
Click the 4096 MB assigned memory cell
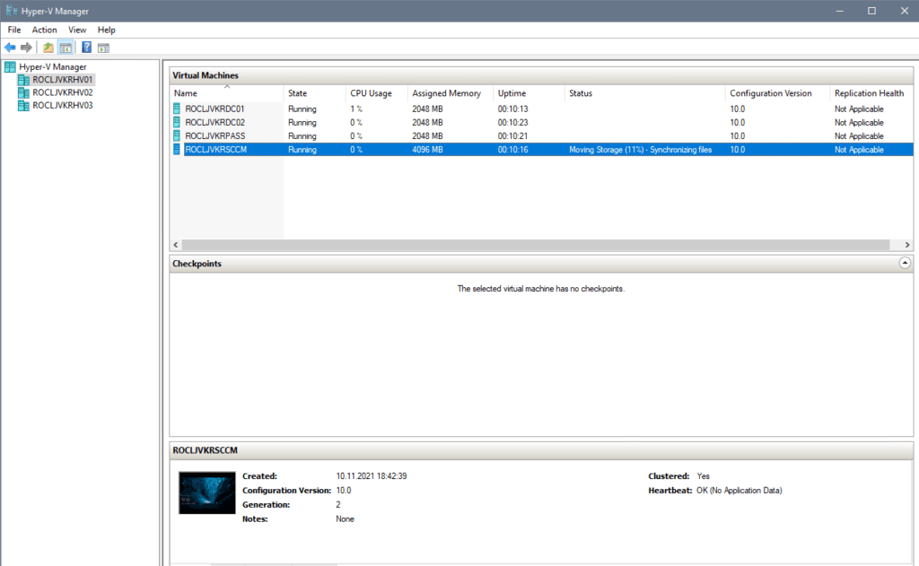pyautogui.click(x=427, y=150)
